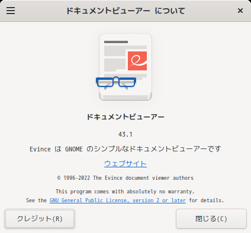Open the GNU General Public License link
Image resolution: width=251 pixels, height=233 pixels.
[x=118, y=200]
